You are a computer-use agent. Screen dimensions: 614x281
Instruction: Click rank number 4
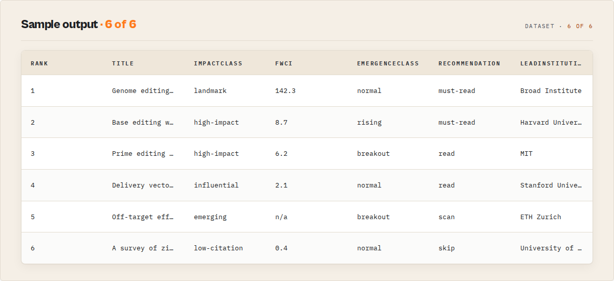(33, 185)
